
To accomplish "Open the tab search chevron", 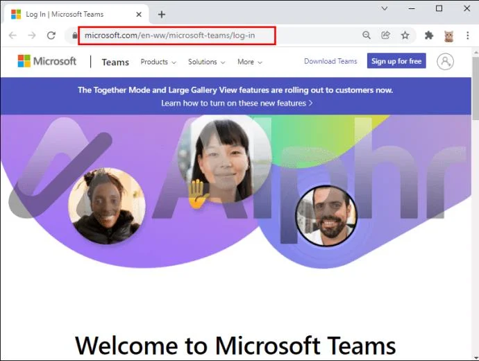I will point(385,8).
